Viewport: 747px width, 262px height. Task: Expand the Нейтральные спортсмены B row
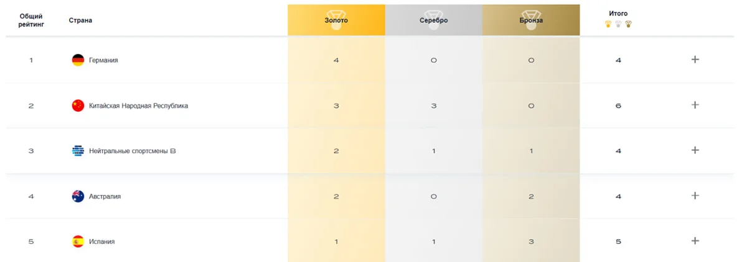point(695,150)
